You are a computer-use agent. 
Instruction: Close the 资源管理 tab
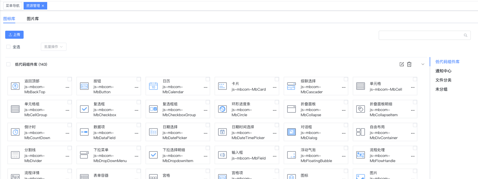click(x=43, y=6)
